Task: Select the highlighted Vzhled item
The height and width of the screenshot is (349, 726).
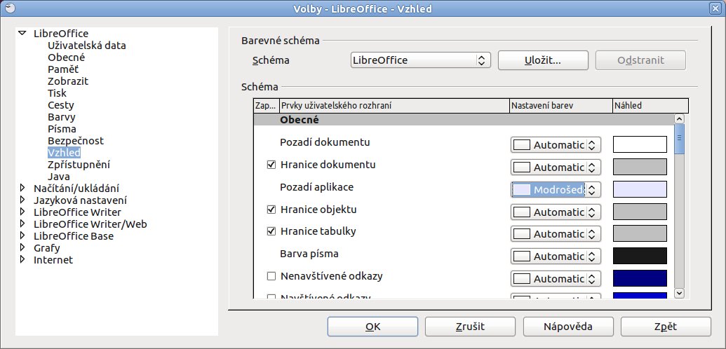Action: 64,152
